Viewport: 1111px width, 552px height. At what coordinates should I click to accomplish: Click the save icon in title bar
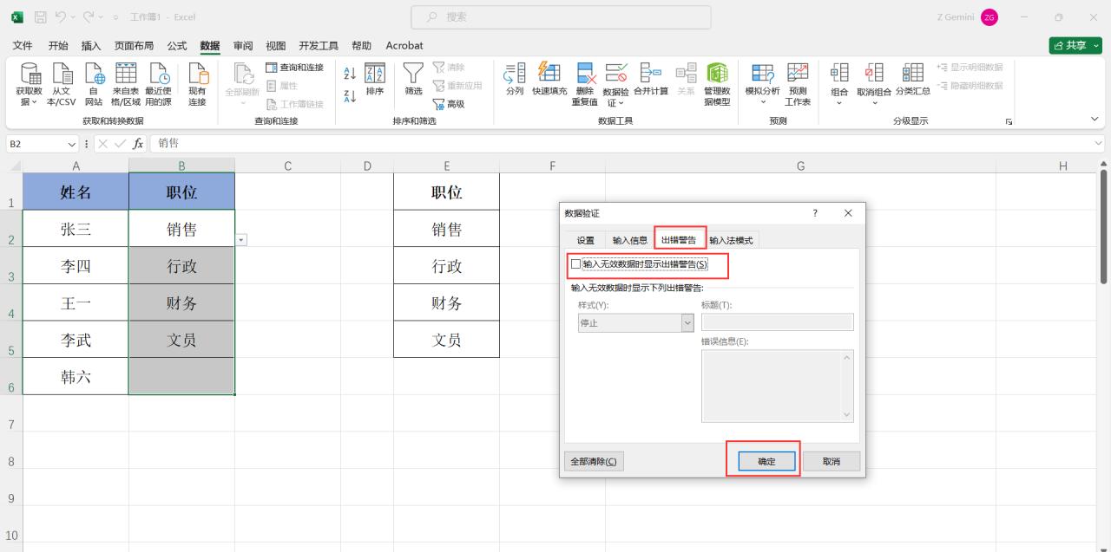click(x=41, y=17)
